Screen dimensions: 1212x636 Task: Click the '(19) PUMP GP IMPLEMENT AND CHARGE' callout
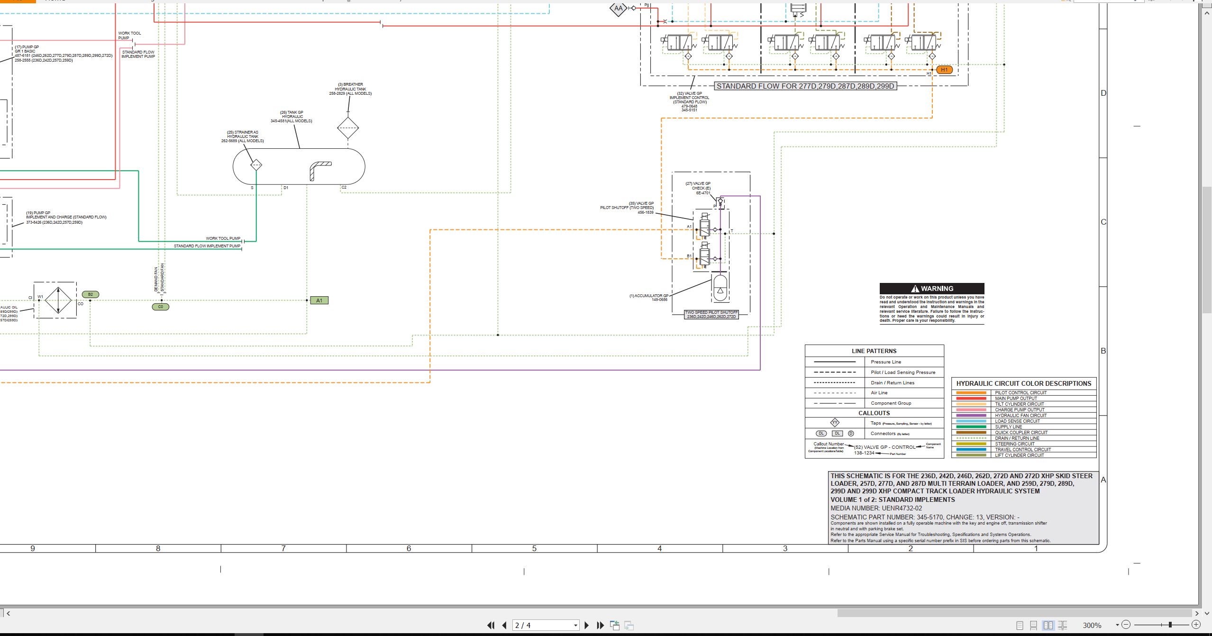click(x=66, y=218)
